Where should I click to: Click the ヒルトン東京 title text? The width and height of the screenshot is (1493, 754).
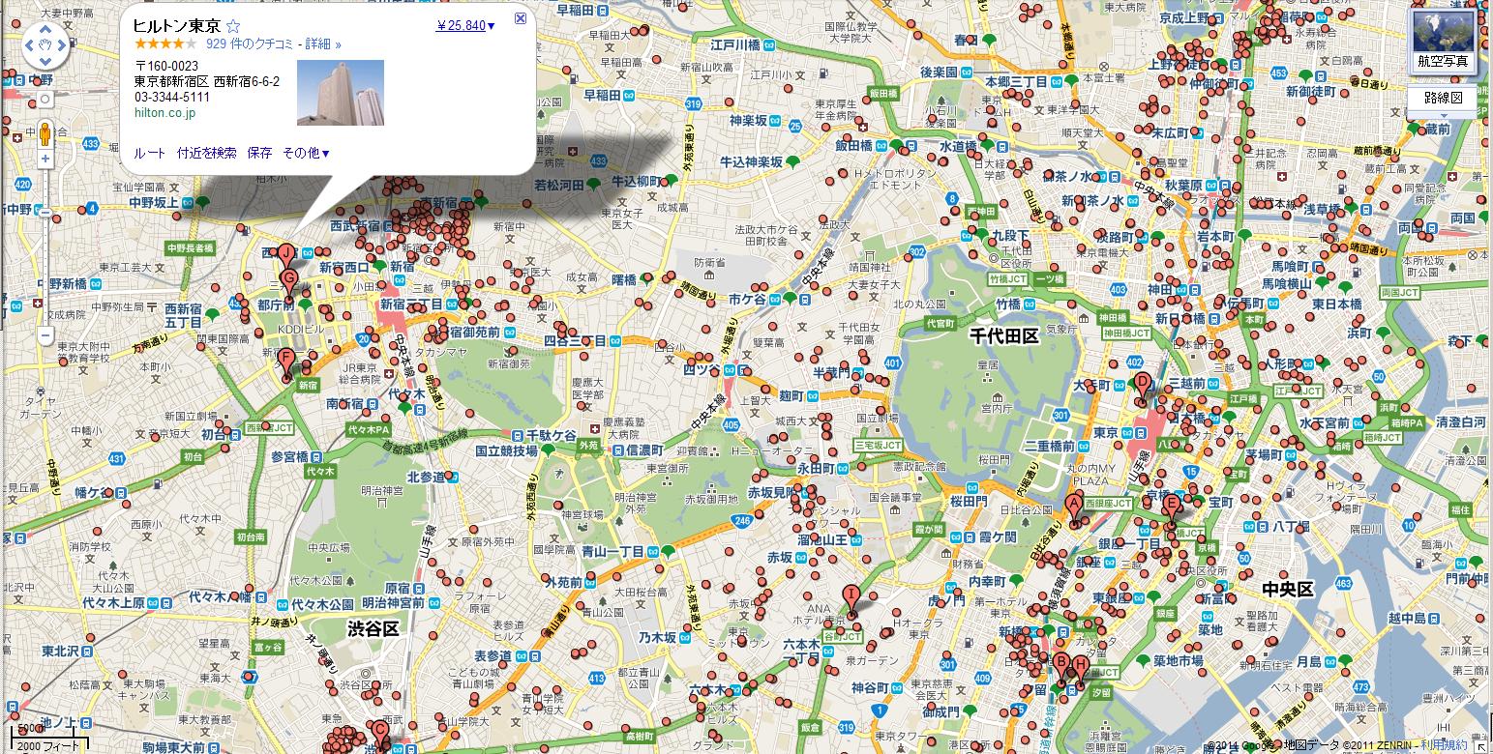point(177,26)
